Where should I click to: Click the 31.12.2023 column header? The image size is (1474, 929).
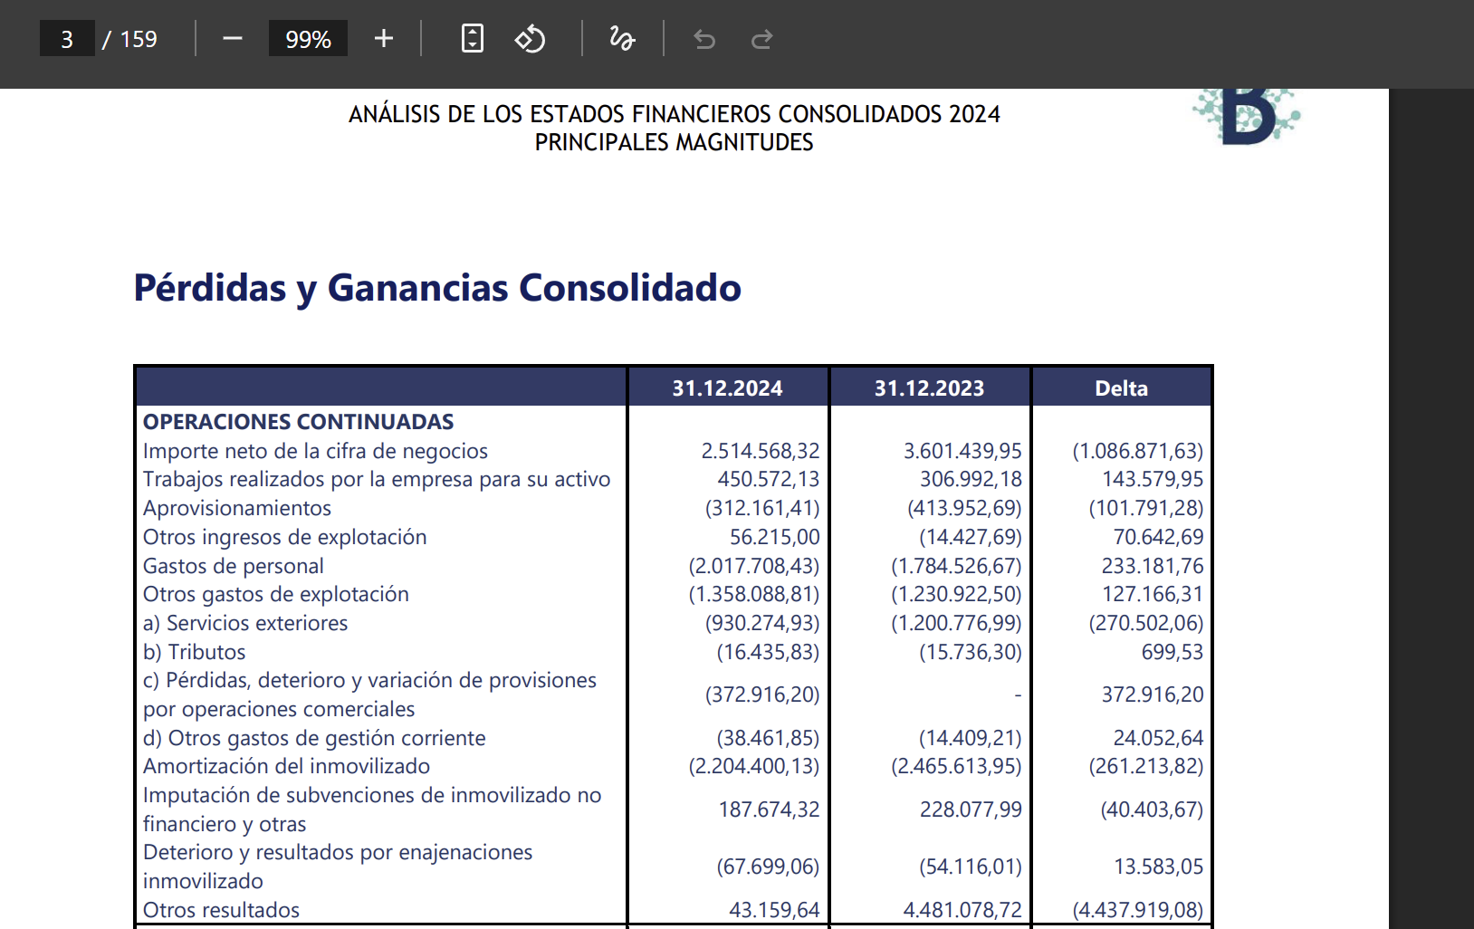pyautogui.click(x=929, y=388)
